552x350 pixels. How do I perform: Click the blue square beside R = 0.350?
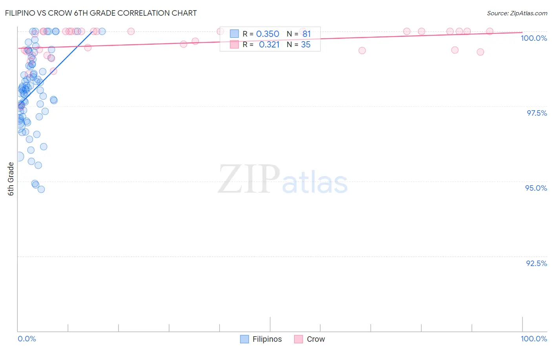(x=234, y=34)
